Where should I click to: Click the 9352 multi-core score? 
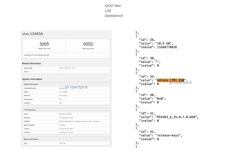[x=88, y=44]
